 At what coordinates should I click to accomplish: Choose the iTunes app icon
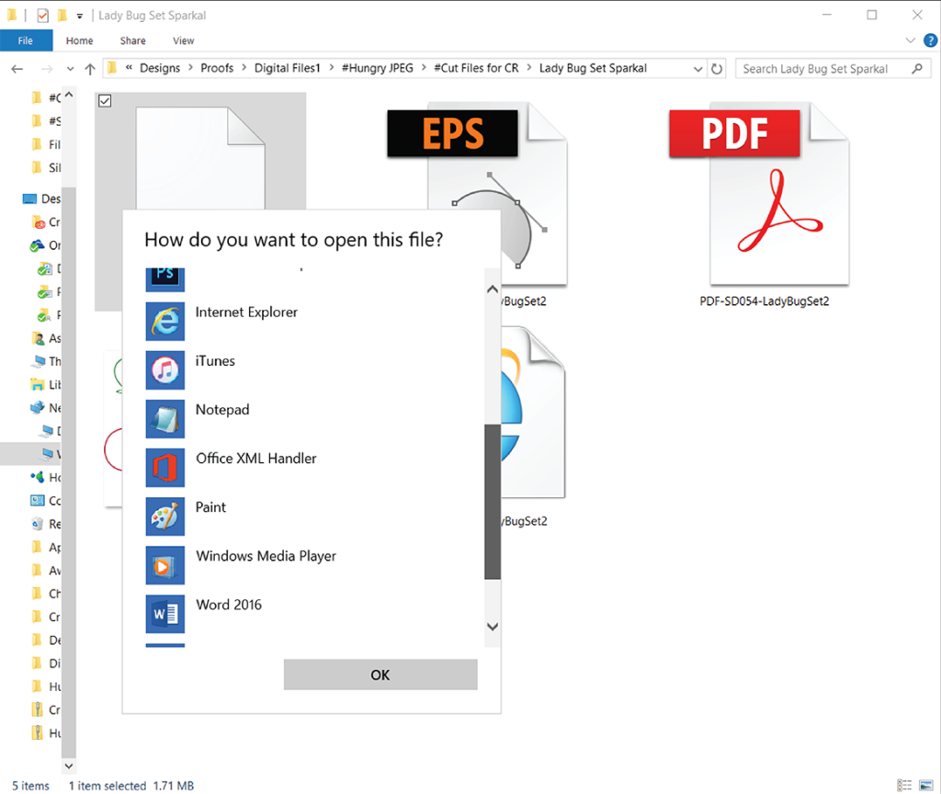(165, 369)
